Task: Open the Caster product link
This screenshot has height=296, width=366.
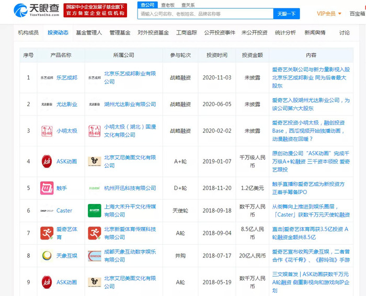Action: [x=64, y=211]
